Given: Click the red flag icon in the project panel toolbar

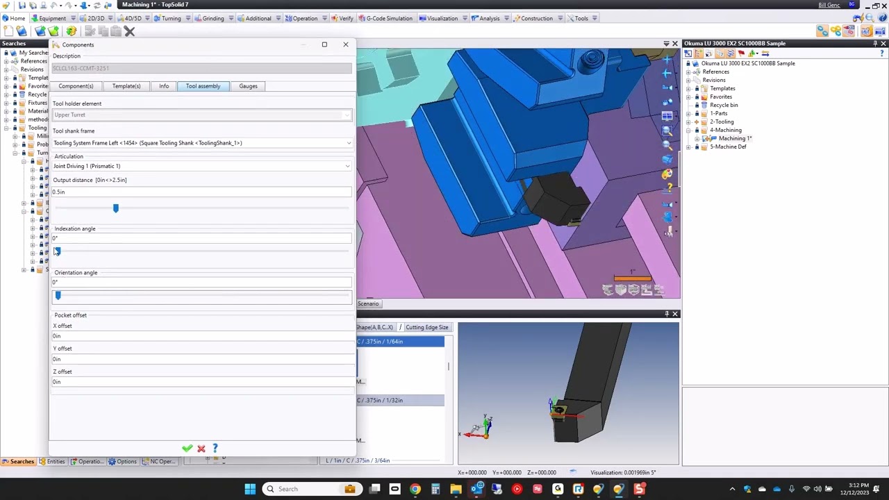Looking at the screenshot, I should pos(742,53).
